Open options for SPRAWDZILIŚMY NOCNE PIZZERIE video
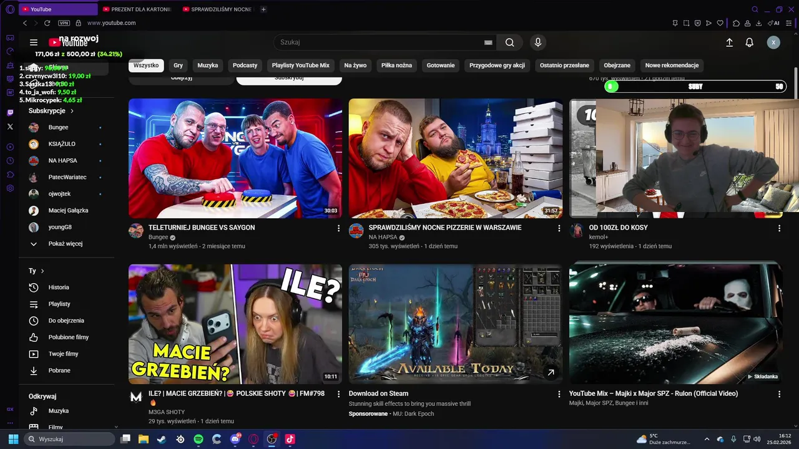799x449 pixels. pos(559,228)
